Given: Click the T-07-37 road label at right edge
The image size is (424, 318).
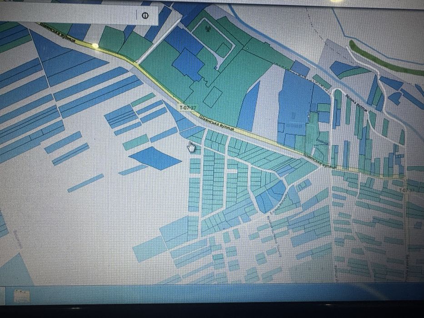Looking at the screenshot, I should pyautogui.click(x=406, y=190).
